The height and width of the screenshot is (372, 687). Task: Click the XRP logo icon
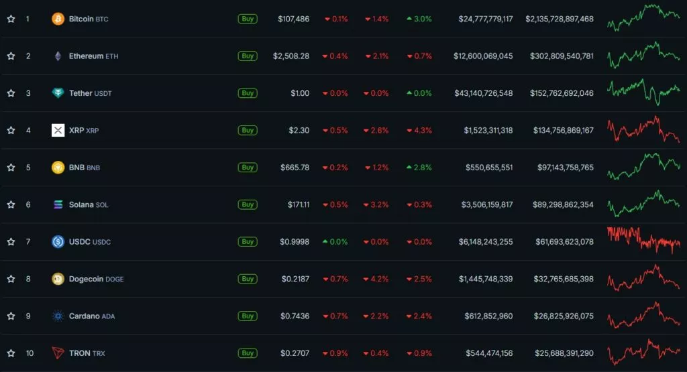(58, 130)
